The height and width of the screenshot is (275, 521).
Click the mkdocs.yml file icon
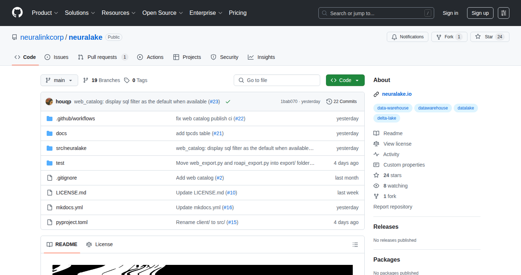pos(50,207)
